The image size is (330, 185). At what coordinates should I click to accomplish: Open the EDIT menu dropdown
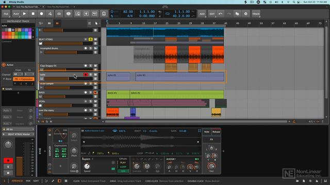pos(212,14)
